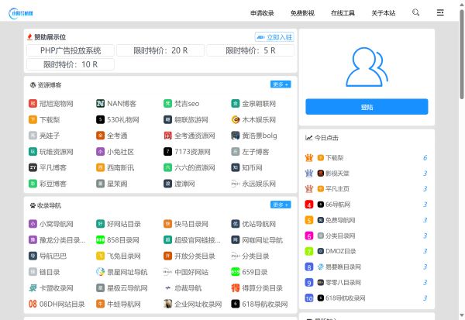This screenshot has width=465, height=320.
Task: Click the site logo in the header
Action: 21,13
